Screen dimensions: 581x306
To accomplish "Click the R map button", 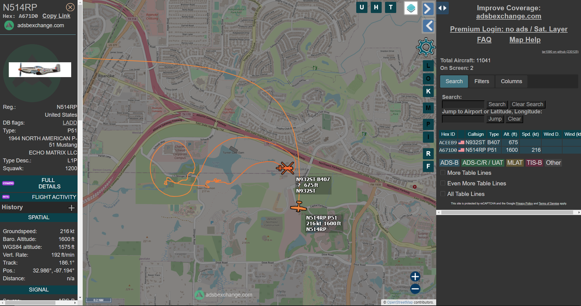I will 428,154.
